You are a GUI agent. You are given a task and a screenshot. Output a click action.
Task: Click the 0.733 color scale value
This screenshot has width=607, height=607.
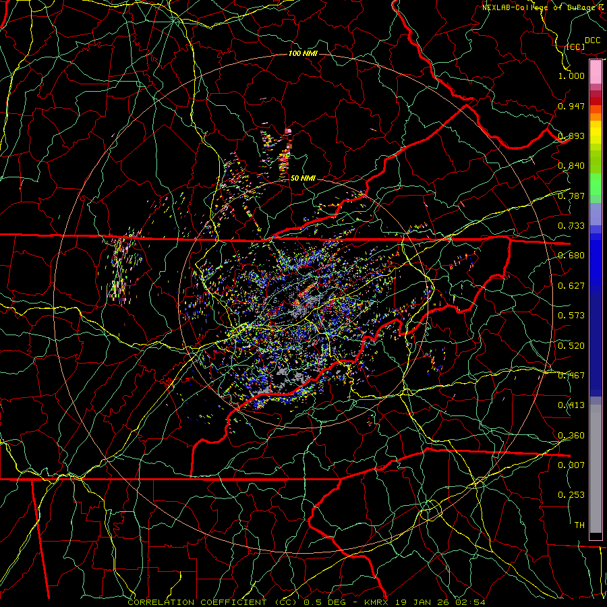pos(571,226)
